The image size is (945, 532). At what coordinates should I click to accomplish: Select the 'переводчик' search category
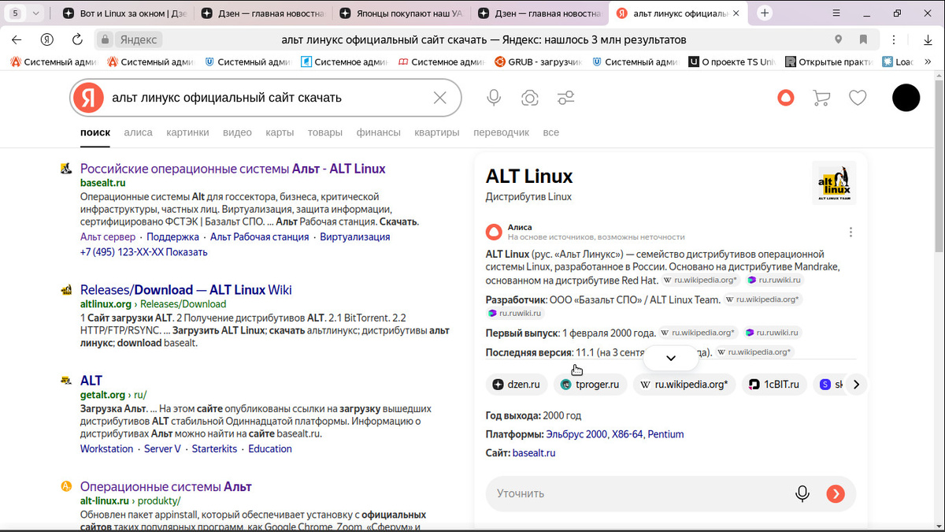pos(502,132)
